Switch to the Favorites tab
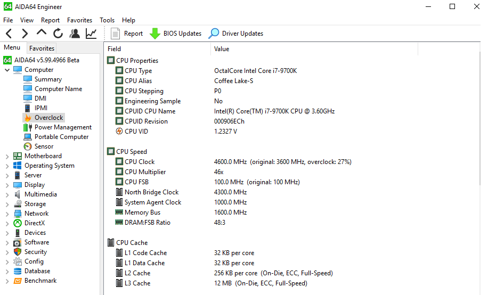Image resolution: width=488 pixels, height=295 pixels. 42,48
